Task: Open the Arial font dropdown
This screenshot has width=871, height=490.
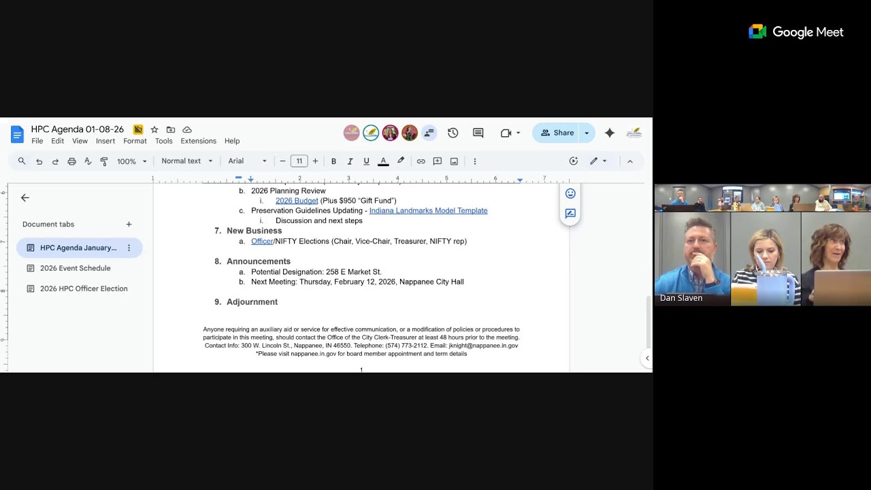Action: click(x=247, y=161)
